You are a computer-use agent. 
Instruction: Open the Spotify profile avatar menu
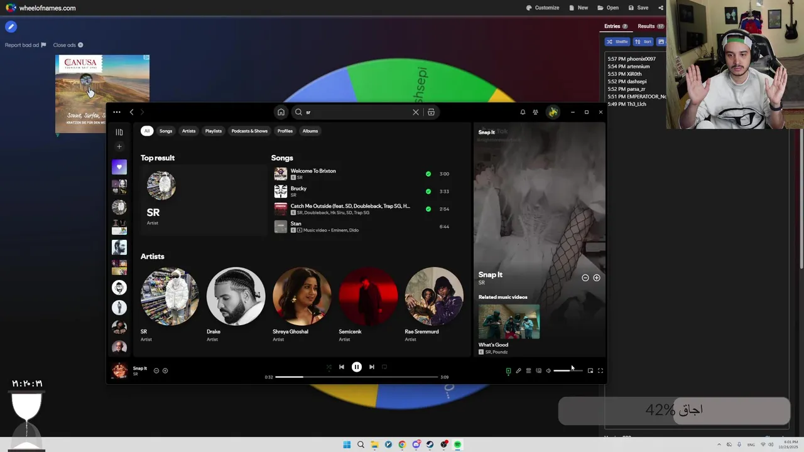[553, 112]
